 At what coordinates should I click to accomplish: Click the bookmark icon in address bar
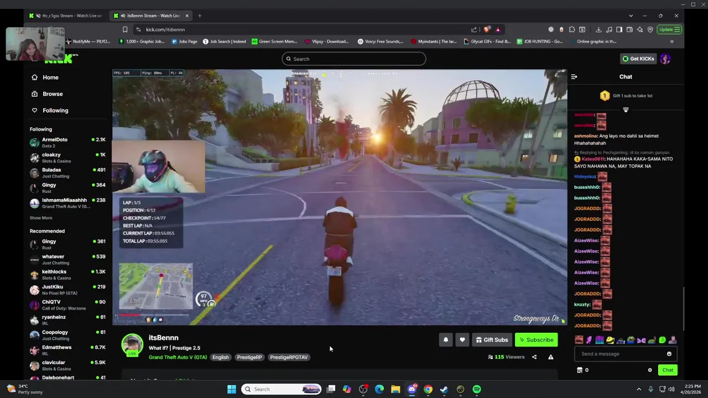[125, 29]
